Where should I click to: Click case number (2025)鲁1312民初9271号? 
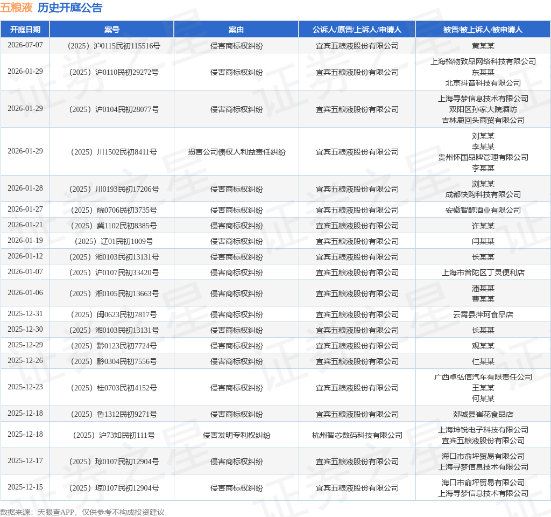coord(112,414)
